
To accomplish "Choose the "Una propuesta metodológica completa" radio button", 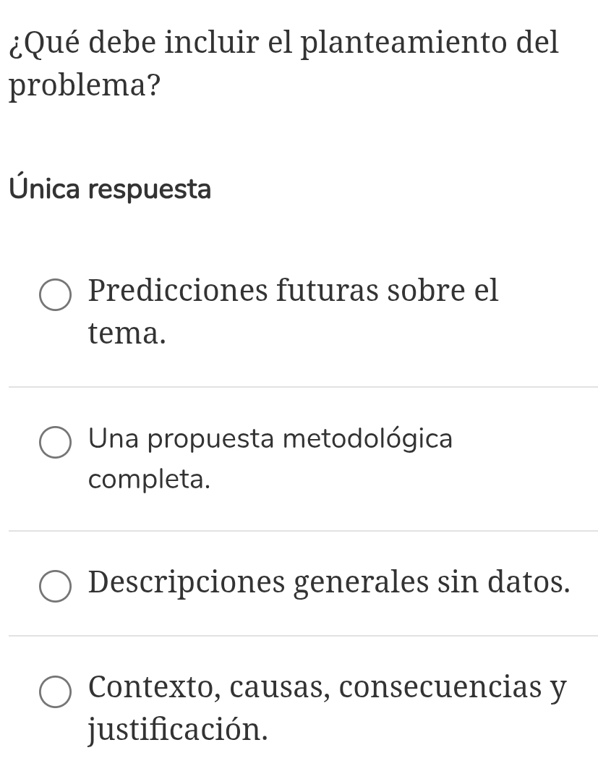I will (x=55, y=443).
